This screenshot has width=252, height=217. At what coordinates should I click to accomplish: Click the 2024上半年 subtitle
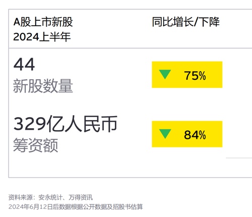42,37
